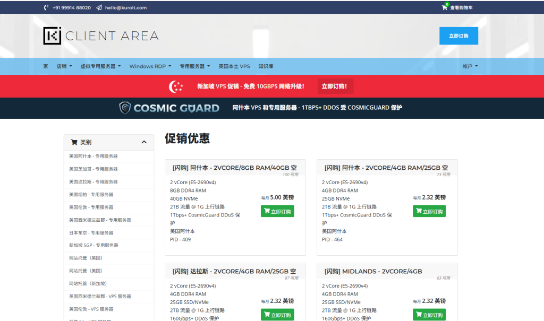Collapse the 类别 panel with the chevron
544x321 pixels.
coord(144,142)
